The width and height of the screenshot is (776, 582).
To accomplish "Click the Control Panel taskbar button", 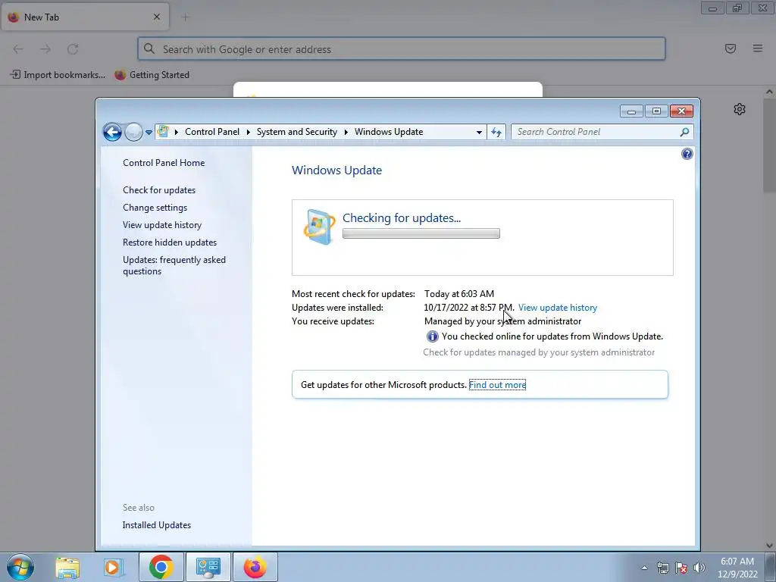I will coord(208,567).
